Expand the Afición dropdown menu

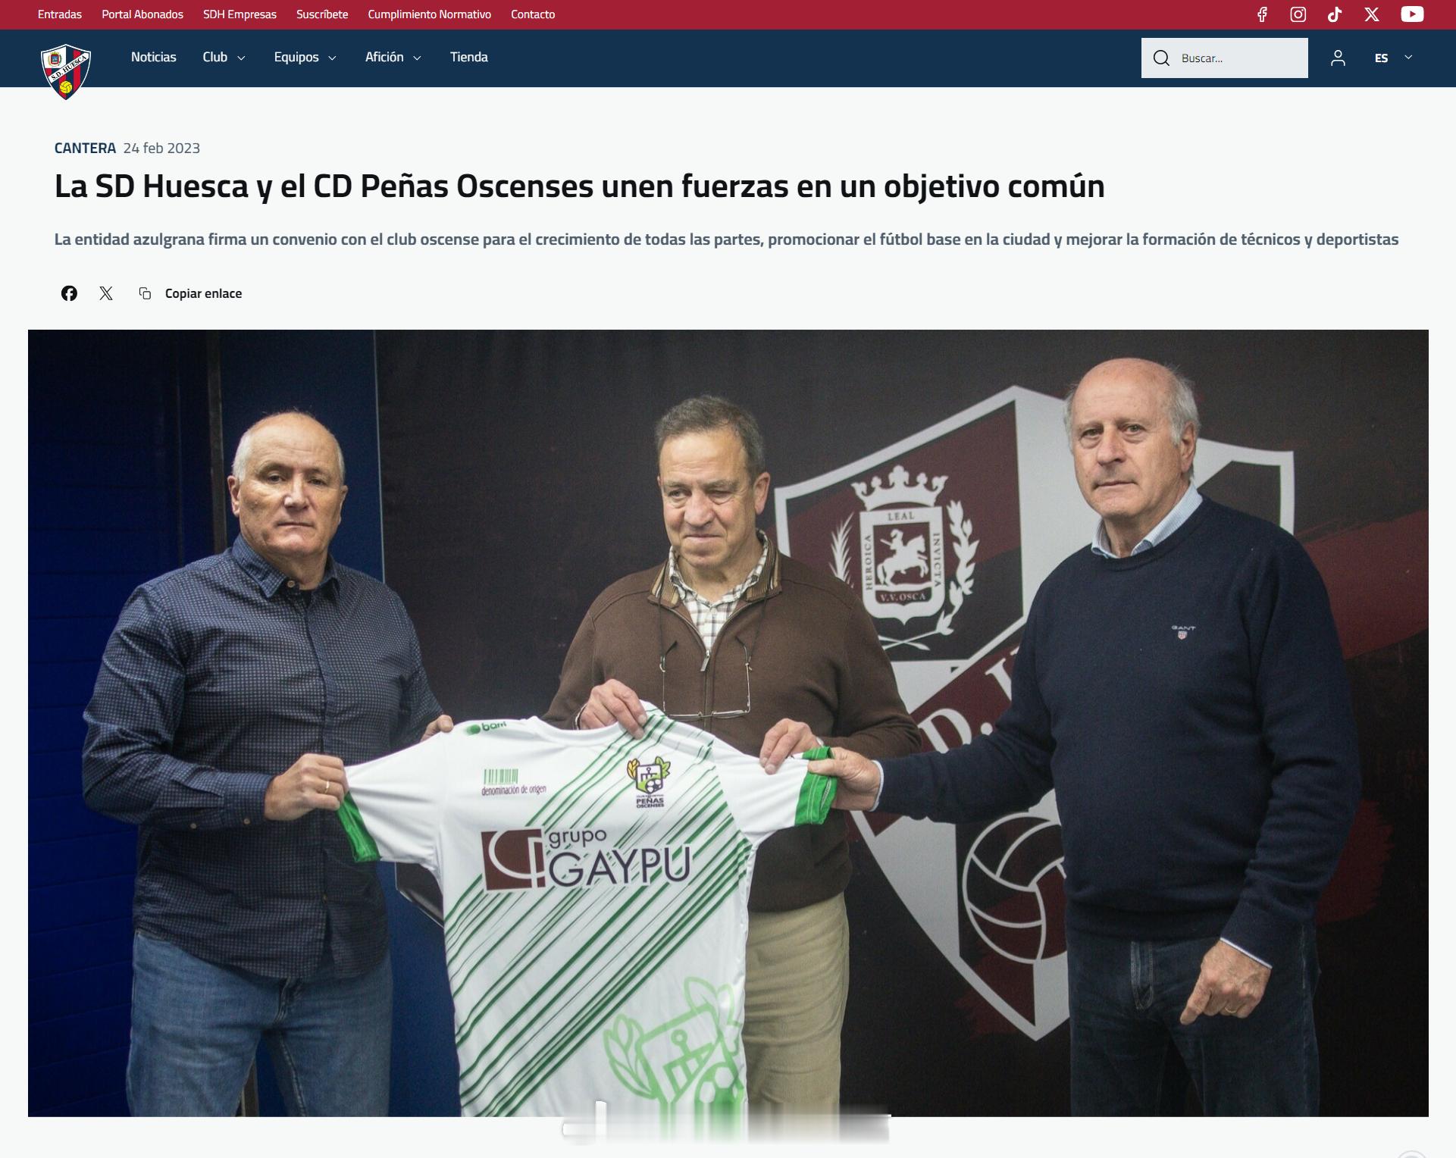pyautogui.click(x=393, y=57)
